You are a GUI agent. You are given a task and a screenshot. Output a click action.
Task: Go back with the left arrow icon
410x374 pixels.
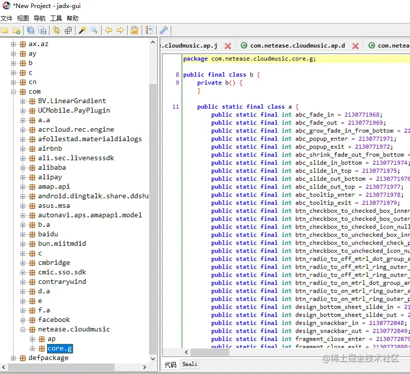click(x=109, y=31)
